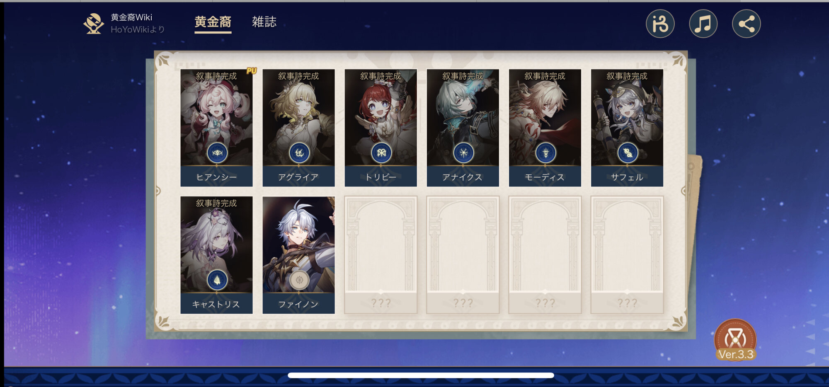Screen dimensions: 829x387
Task: Open the share icon button
Action: tap(746, 24)
